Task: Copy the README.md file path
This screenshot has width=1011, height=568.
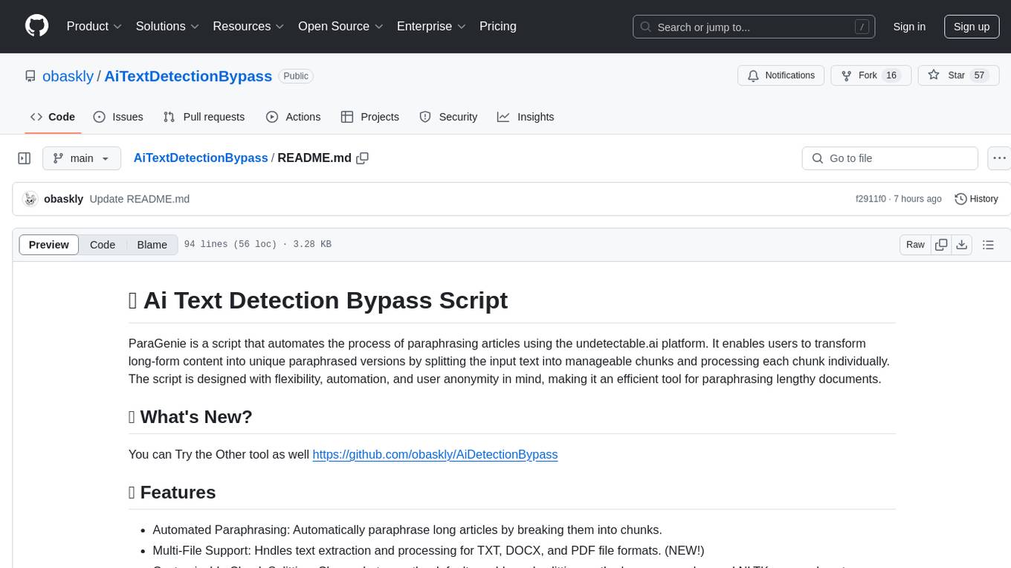Action: (x=363, y=158)
